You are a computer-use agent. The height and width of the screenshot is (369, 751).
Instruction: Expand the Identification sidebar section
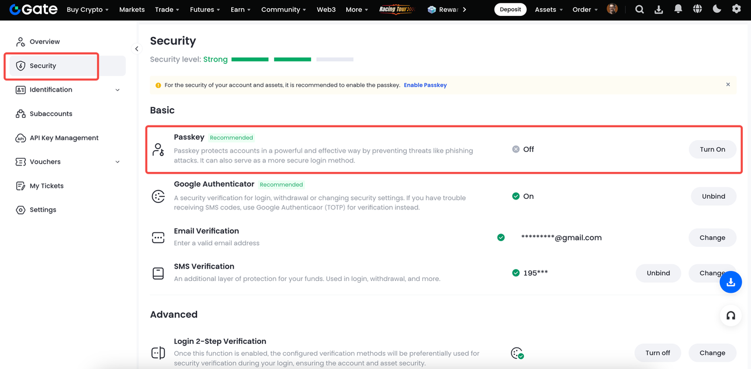coord(66,90)
